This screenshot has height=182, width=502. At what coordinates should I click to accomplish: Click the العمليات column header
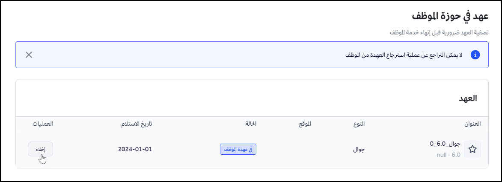[x=42, y=124]
